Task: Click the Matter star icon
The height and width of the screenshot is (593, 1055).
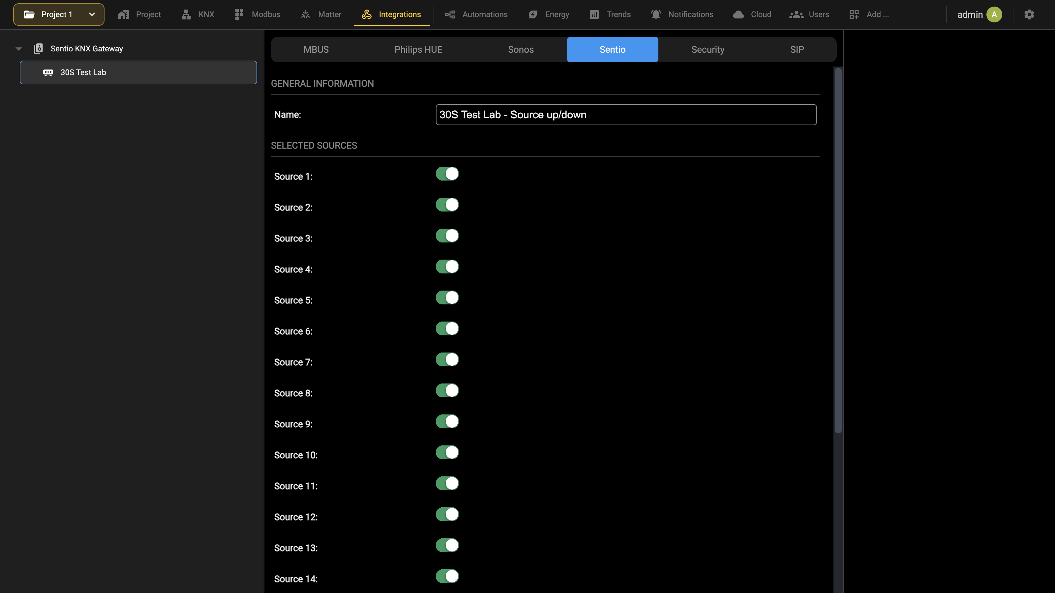Action: pyautogui.click(x=306, y=14)
